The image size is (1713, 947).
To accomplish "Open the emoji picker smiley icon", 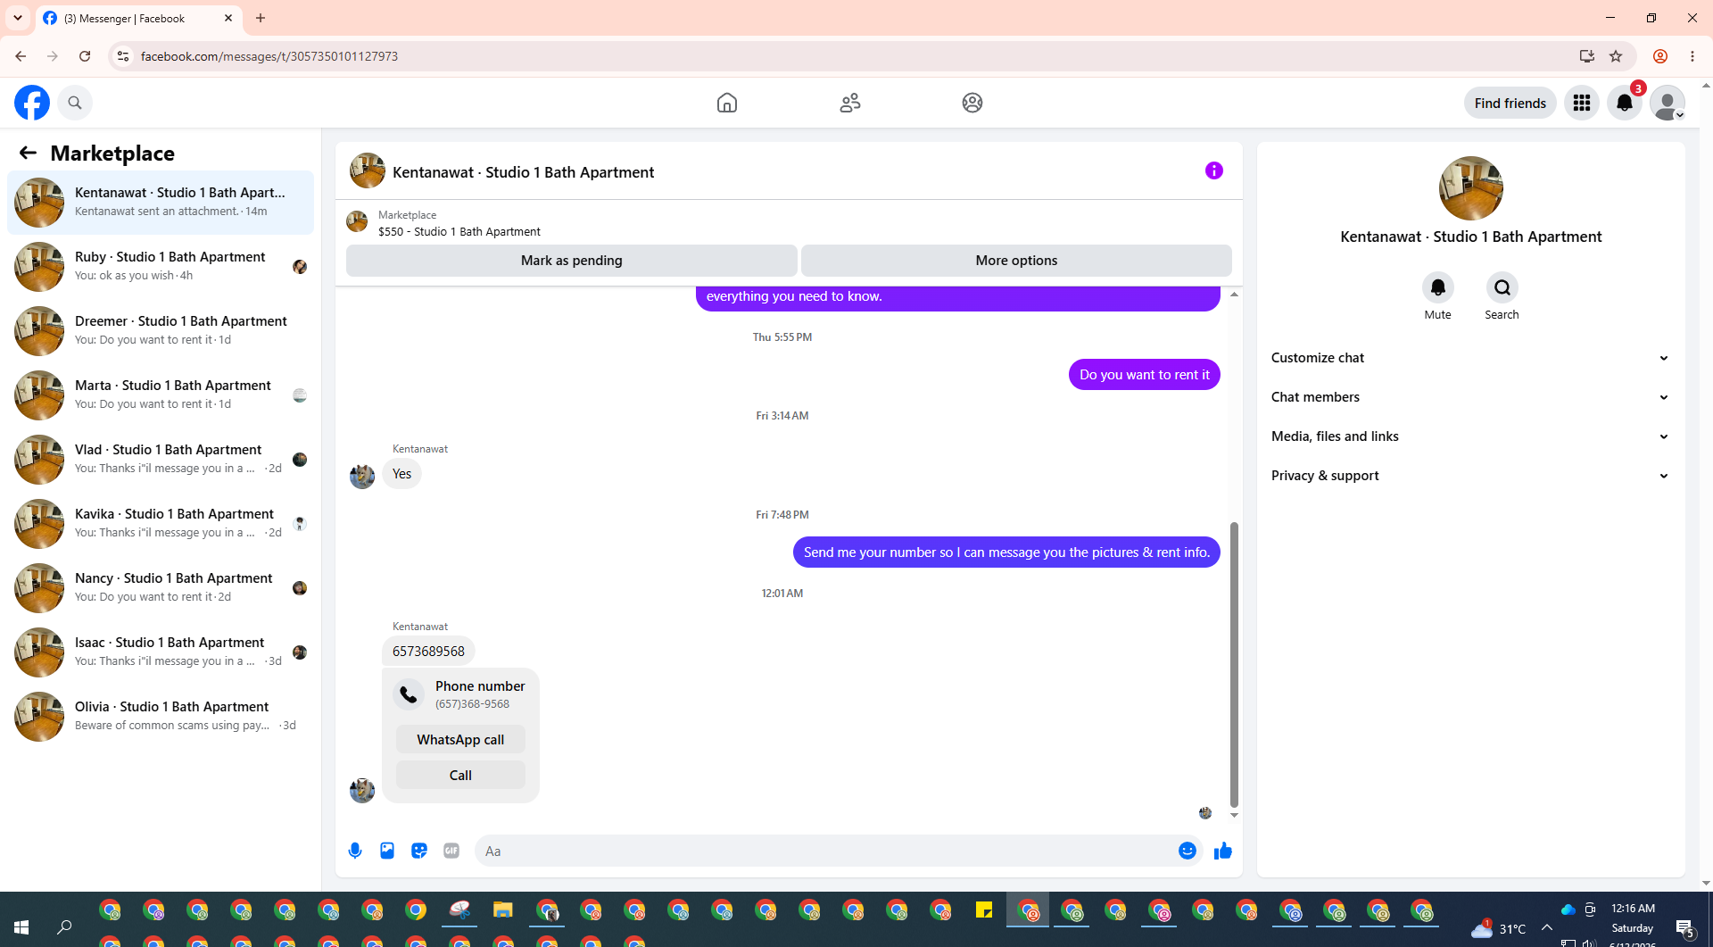I will [1188, 851].
